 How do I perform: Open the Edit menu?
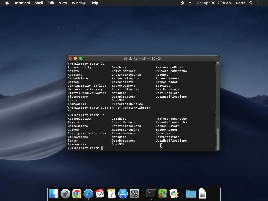(x=51, y=3)
